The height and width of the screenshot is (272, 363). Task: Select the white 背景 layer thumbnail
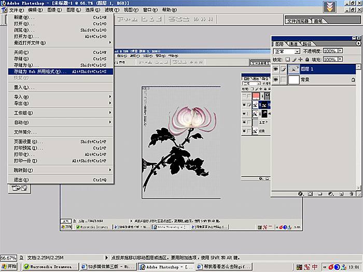294,80
